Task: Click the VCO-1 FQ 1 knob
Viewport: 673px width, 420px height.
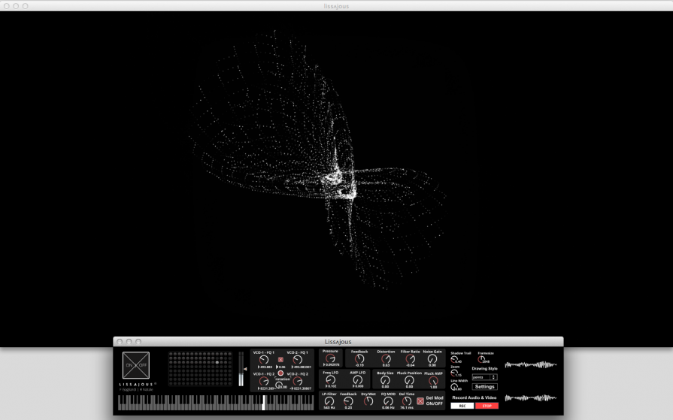Action: 263,360
